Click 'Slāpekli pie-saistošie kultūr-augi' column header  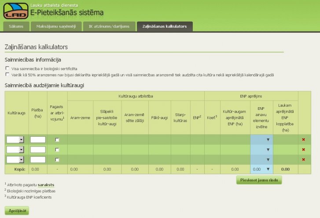(107, 118)
